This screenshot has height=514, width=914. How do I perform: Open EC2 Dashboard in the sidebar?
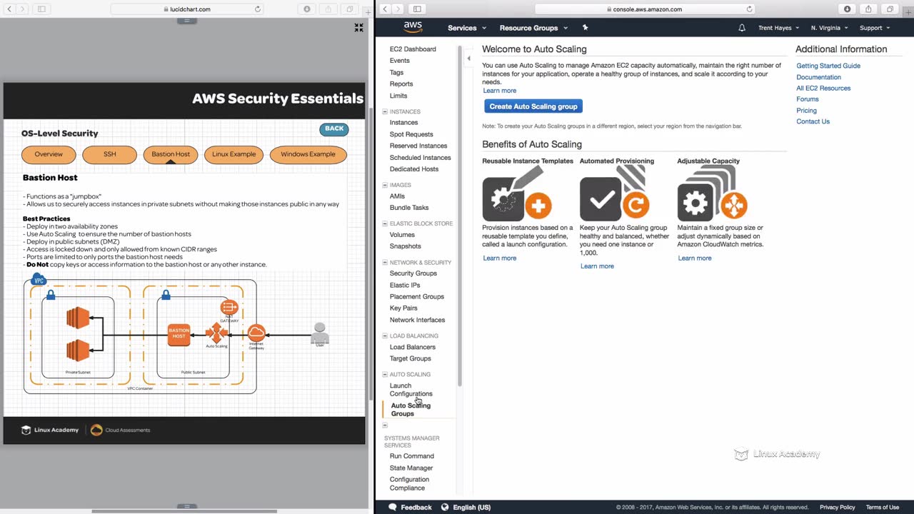click(413, 49)
